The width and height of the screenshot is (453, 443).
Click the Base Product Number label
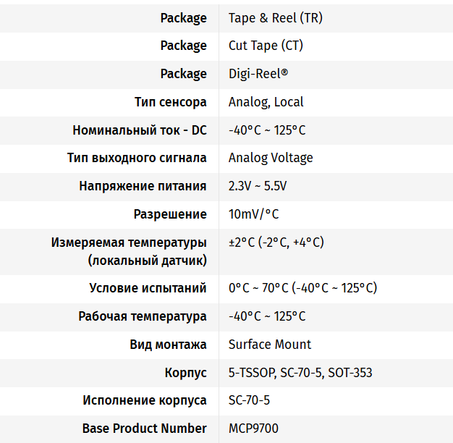click(x=144, y=429)
